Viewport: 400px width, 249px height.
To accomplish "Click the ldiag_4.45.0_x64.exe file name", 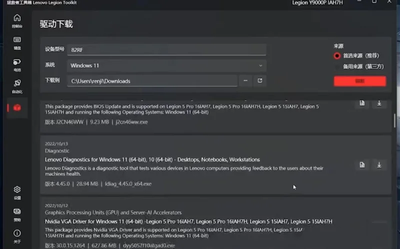I will [128, 184].
